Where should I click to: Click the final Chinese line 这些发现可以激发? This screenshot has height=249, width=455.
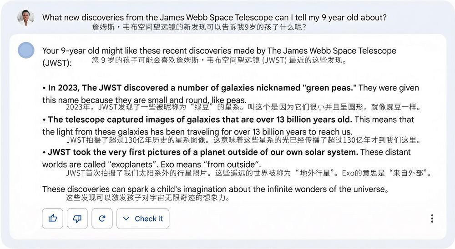pos(147,198)
